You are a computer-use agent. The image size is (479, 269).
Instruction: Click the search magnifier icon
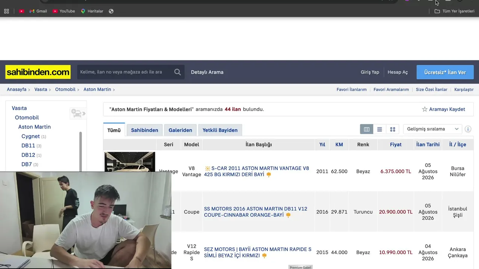[x=177, y=72]
